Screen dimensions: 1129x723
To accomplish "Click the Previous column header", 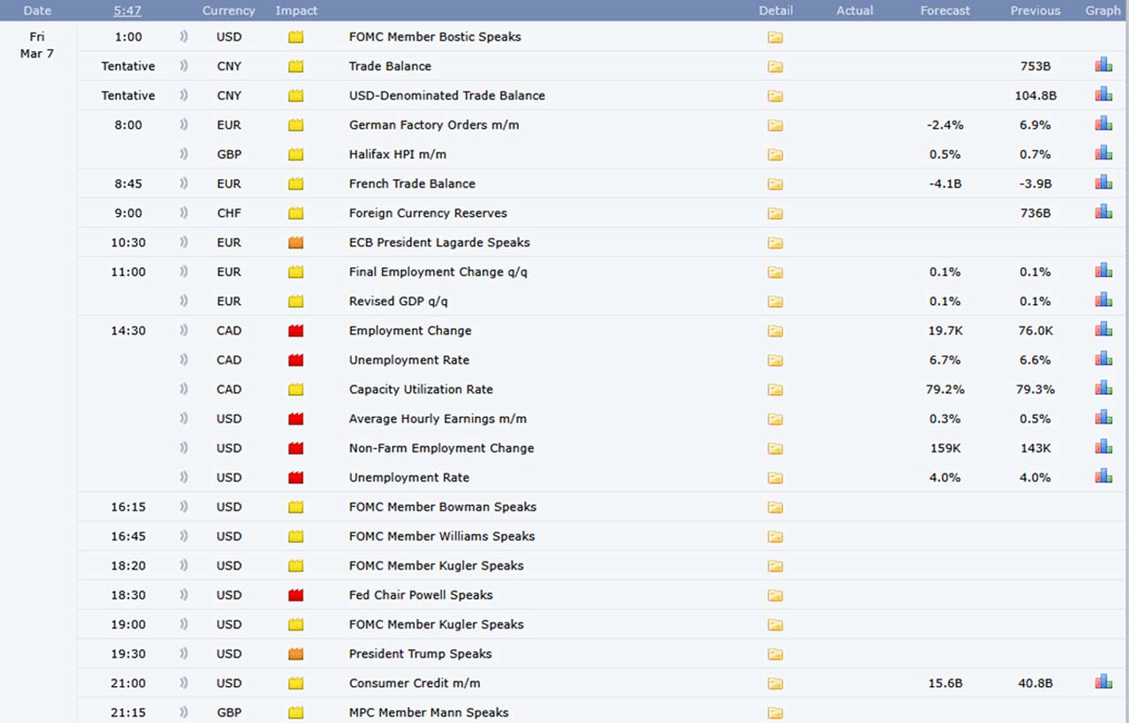I will (1036, 11).
